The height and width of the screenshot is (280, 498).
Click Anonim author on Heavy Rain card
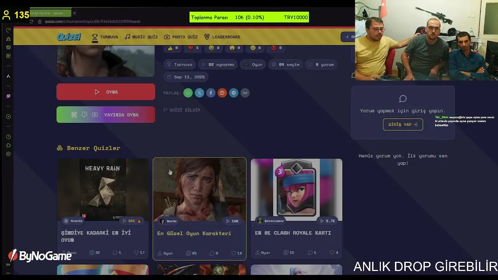pyautogui.click(x=74, y=221)
